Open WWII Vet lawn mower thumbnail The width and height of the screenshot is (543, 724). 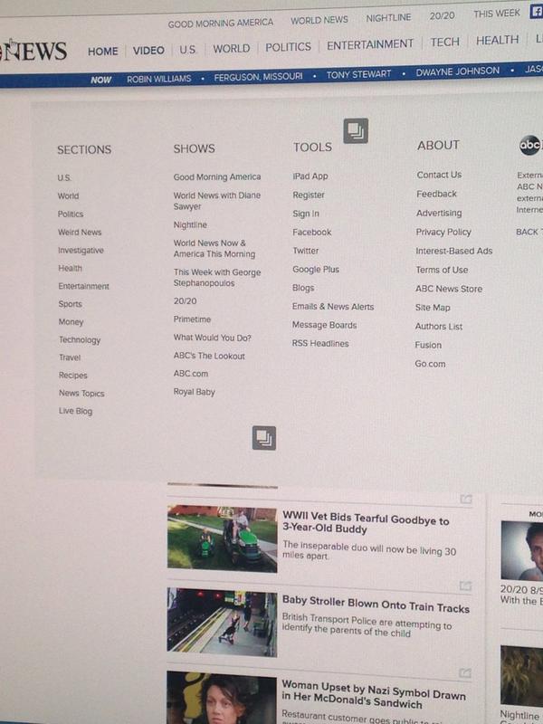pos(222,538)
